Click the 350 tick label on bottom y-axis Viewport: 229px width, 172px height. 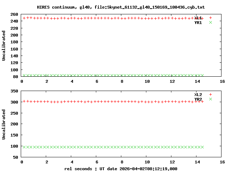(15, 91)
